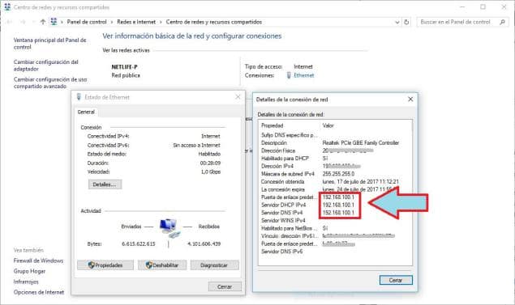Open address bar history dropdown arrow
This screenshot has height=305, width=515.
point(397,22)
